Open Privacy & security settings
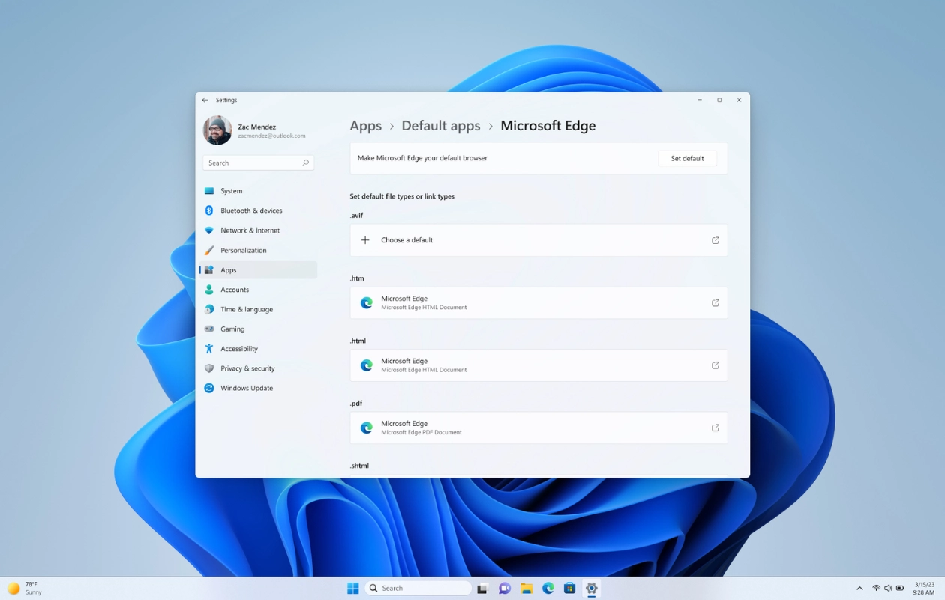945x600 pixels. (x=247, y=368)
